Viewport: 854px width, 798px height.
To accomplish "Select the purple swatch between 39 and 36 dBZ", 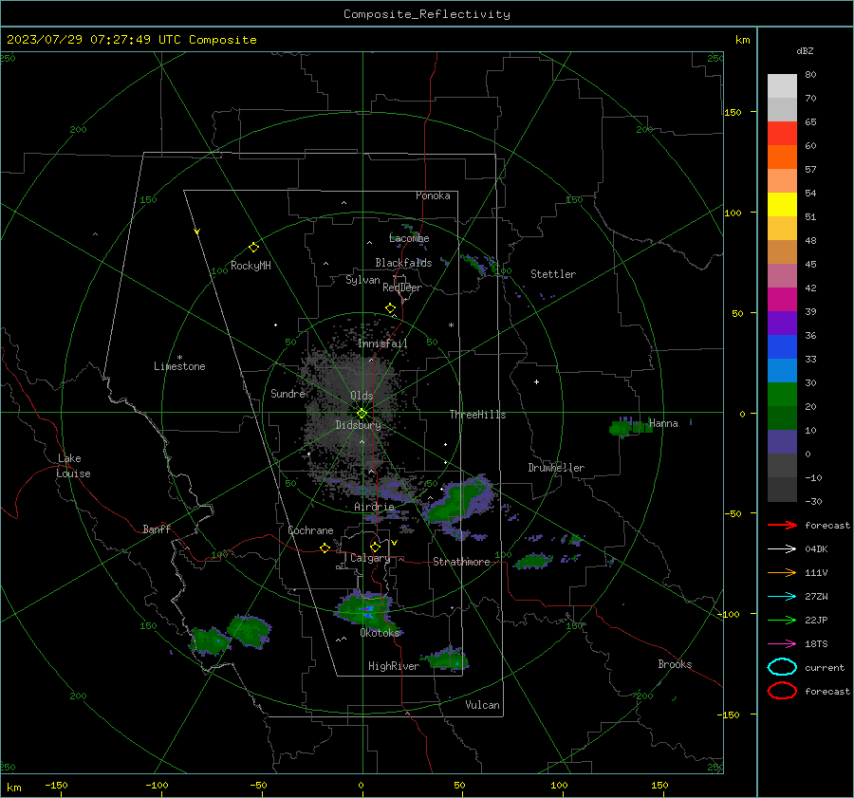I will [782, 323].
